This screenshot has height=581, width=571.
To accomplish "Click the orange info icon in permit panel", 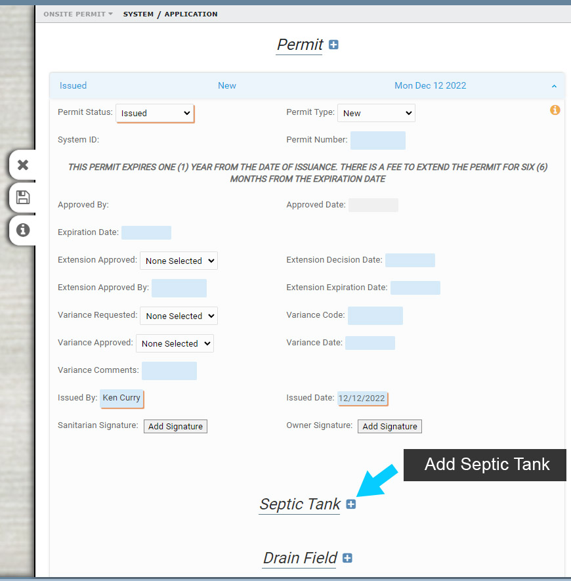I will (x=555, y=110).
